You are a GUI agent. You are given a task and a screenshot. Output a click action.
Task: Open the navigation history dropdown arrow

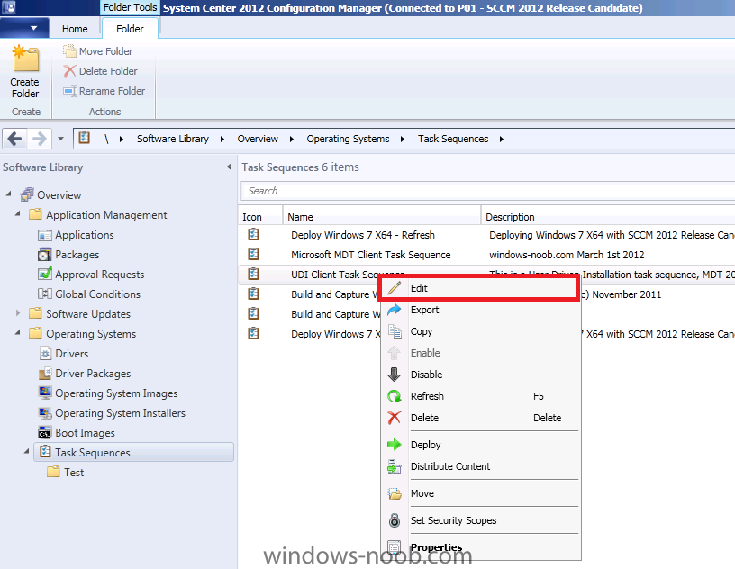[60, 139]
